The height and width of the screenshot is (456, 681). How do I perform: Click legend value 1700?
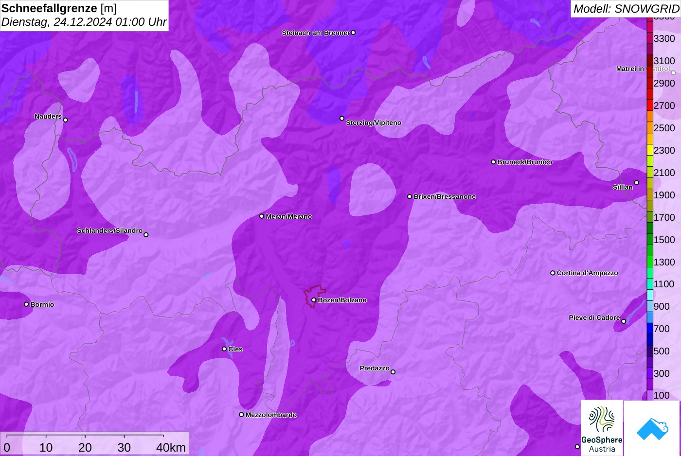(x=664, y=217)
